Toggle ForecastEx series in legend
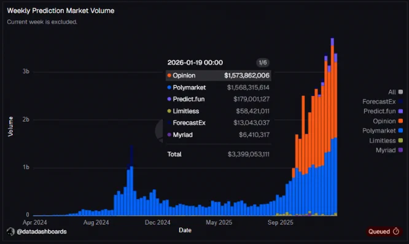This screenshot has width=409, height=244. 383,101
